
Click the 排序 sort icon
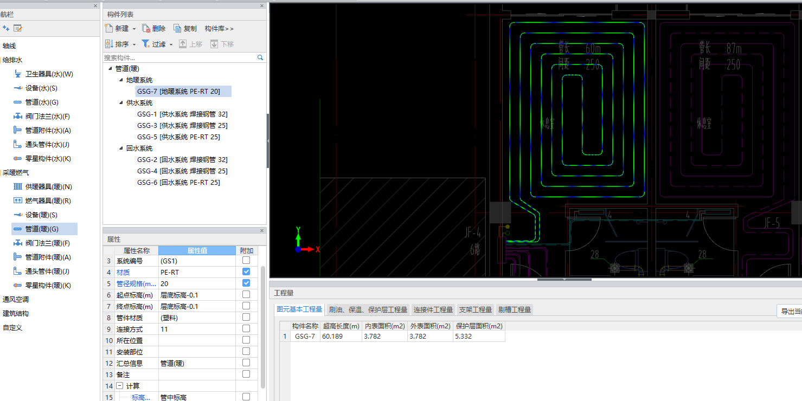click(109, 44)
